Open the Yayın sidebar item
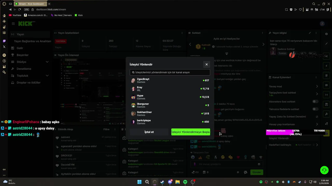332x186 pixels. [x=30, y=34]
